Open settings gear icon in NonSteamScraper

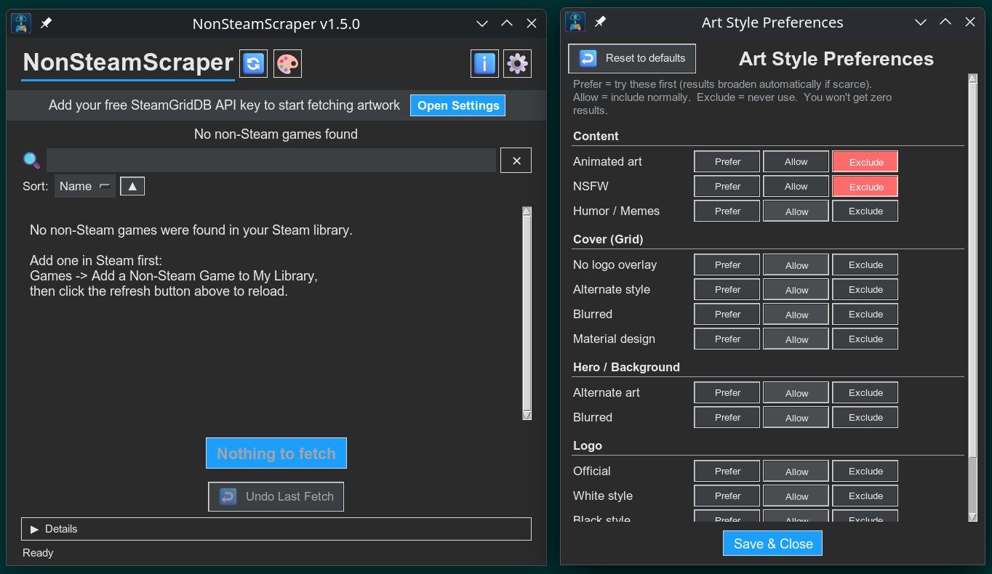coord(517,64)
